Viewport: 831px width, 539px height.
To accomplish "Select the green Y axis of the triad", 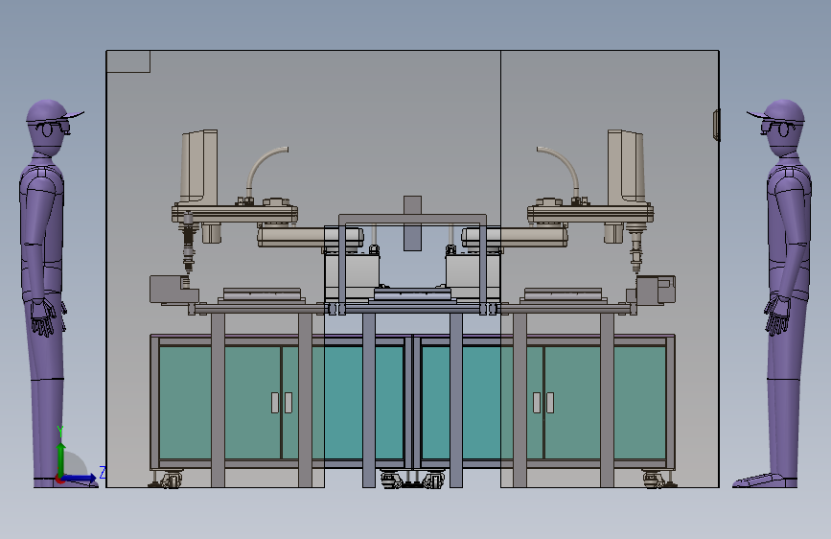I will (x=61, y=458).
